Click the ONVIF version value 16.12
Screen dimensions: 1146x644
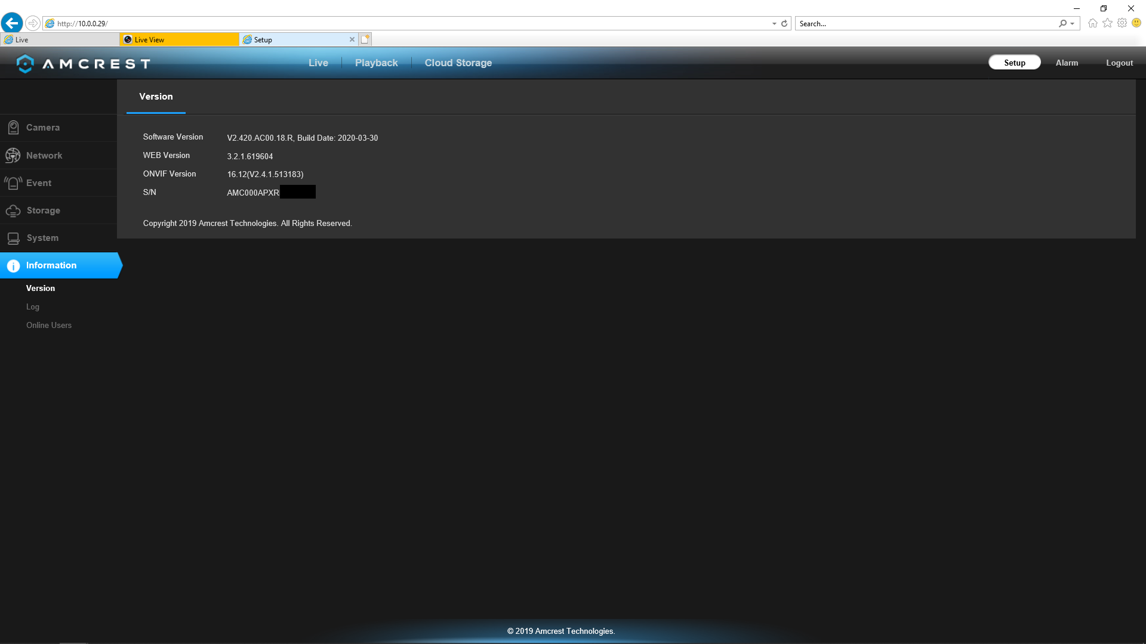(265, 174)
